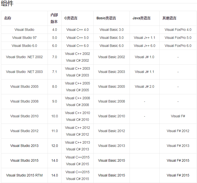Image resolution: width=197 pixels, height=183 pixels.
Task: Select the Visual Studio 2015 RTM cell
Action: click(24, 175)
